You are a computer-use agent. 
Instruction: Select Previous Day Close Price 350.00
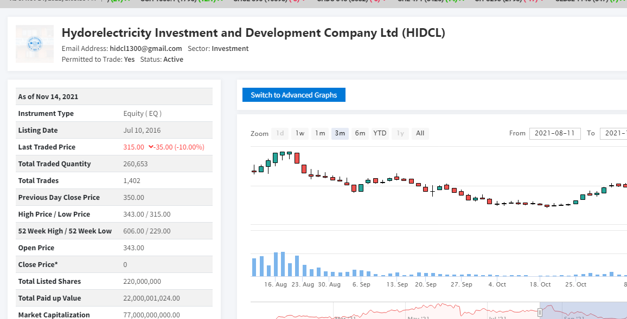tap(133, 197)
